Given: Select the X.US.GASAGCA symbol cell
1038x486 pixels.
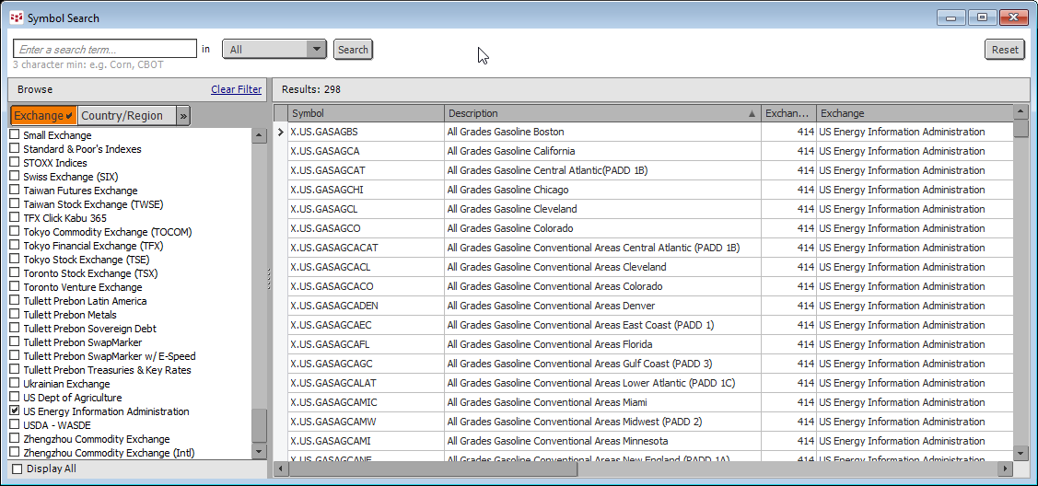Looking at the screenshot, I should 366,152.
